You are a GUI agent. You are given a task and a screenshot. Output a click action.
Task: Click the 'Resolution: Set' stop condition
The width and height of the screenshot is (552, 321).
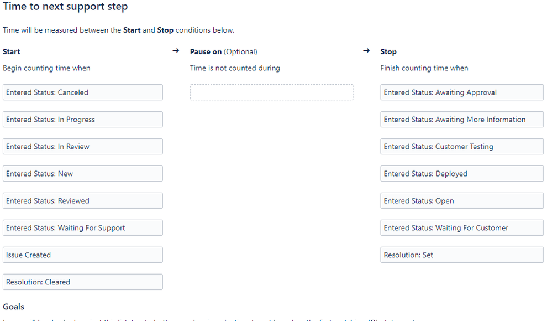tap(462, 255)
